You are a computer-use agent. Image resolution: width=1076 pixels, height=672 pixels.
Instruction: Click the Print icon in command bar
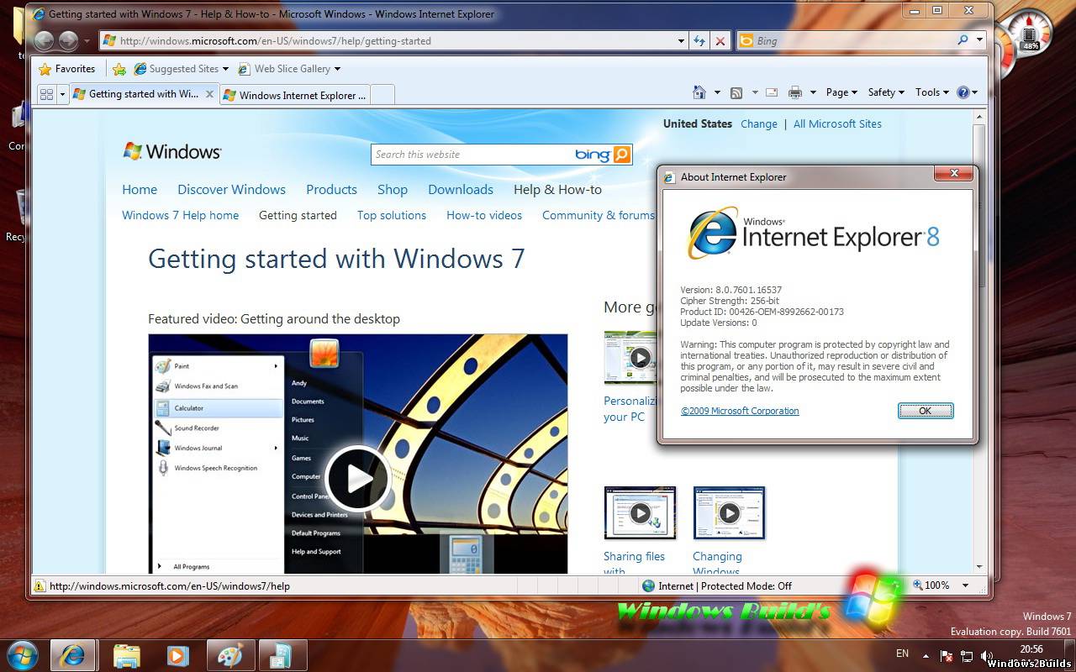(x=794, y=92)
